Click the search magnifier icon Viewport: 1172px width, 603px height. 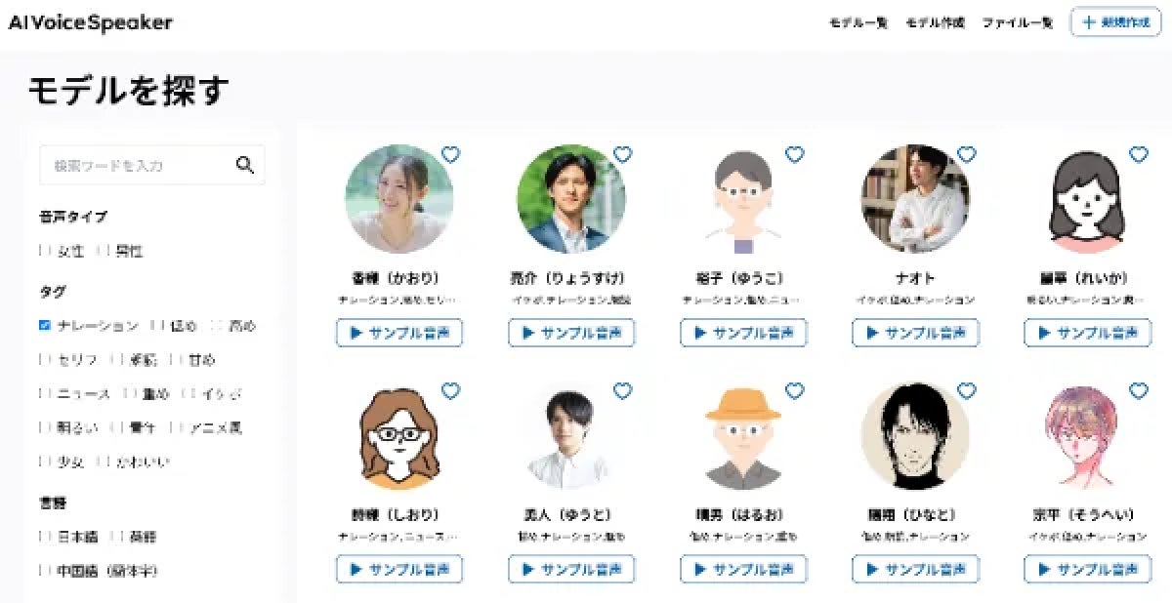coord(245,165)
